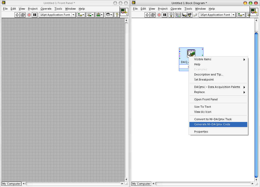The width and height of the screenshot is (260, 187).
Task: Click Abort Execution button in Front Panel
Action: point(29,15)
